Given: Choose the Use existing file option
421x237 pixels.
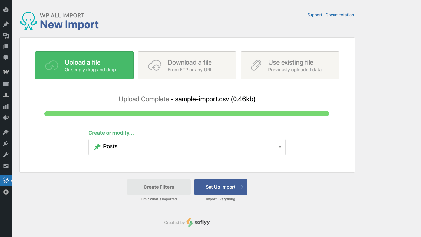Looking at the screenshot, I should click(x=290, y=65).
